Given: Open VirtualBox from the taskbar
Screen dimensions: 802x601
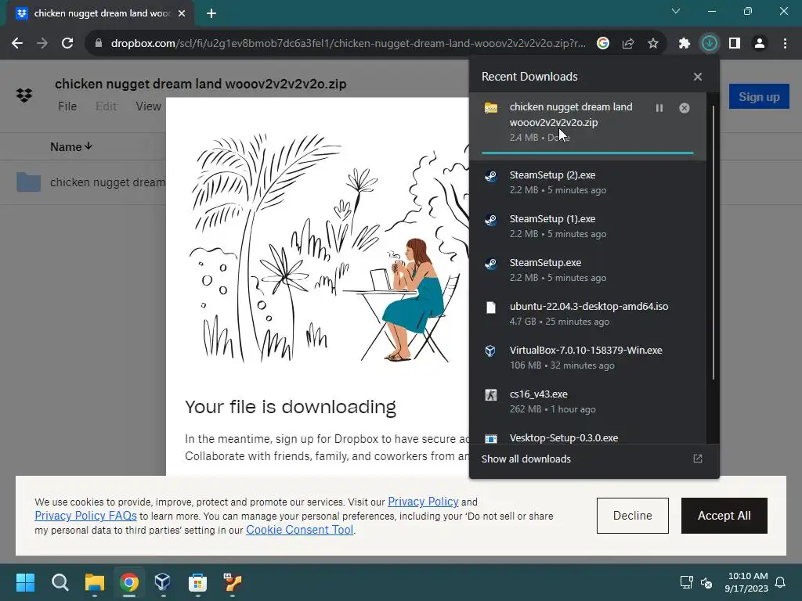Looking at the screenshot, I should 163,582.
